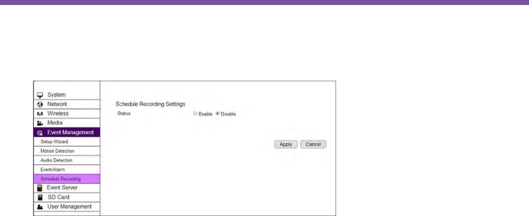This screenshot has width=529, height=216.
Task: Click the Event Management icon
Action: pyautogui.click(x=40, y=133)
